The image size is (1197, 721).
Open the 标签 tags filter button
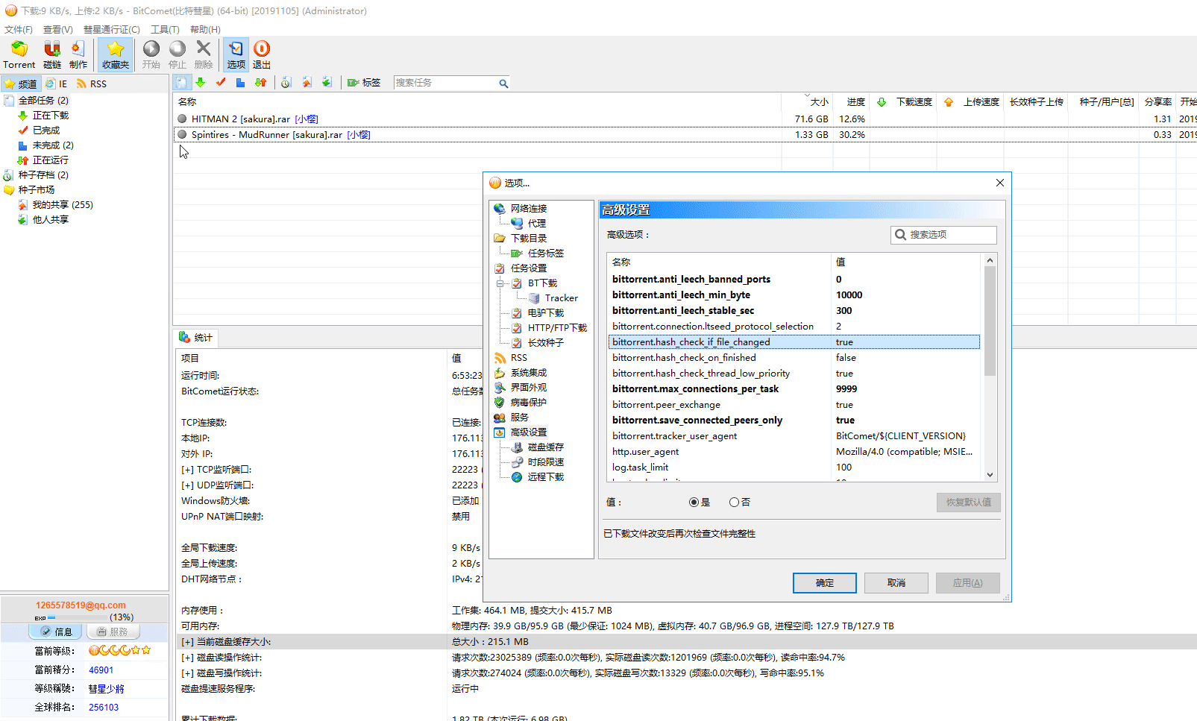click(364, 83)
